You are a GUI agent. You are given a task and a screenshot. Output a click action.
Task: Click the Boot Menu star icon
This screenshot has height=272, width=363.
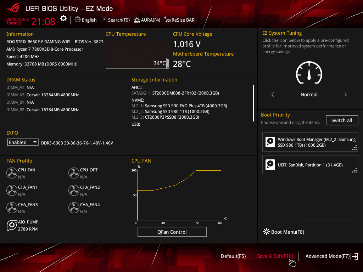[x=267, y=232]
